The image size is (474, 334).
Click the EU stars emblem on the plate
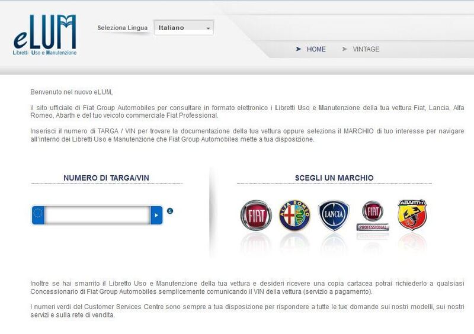[x=39, y=216]
